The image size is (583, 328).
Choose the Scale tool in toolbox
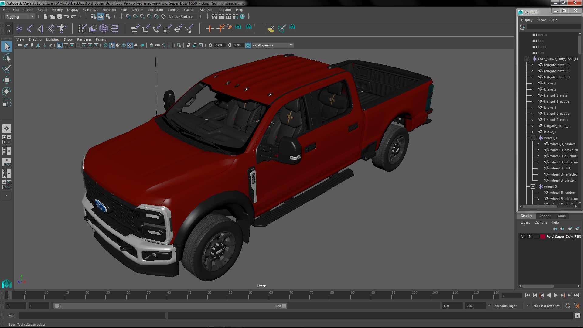point(7,103)
